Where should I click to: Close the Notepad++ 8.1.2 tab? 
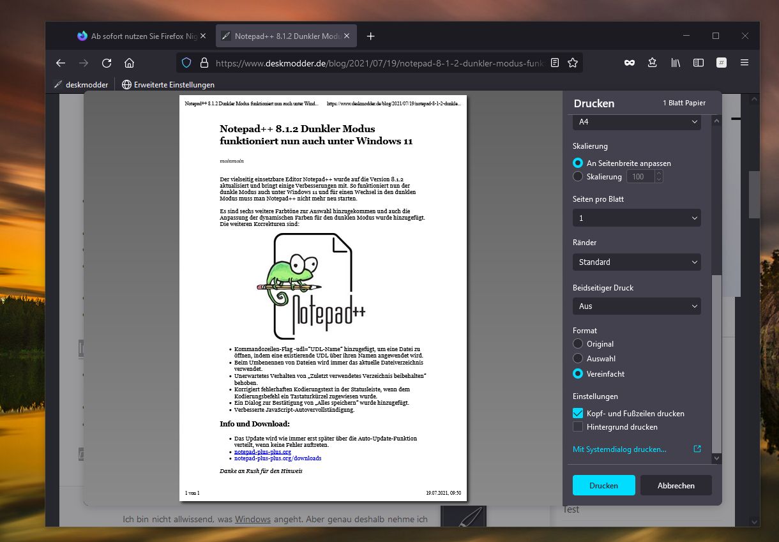click(x=347, y=36)
